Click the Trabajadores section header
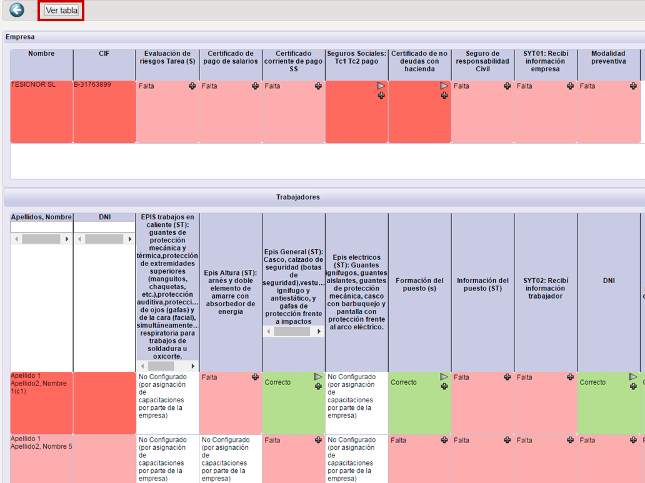 click(298, 197)
